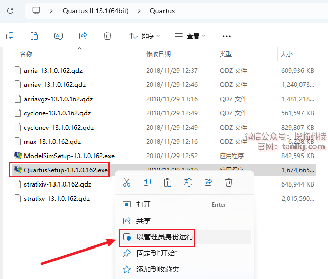Sort by 修改日期 column header
This screenshot has height=279, width=328.
(x=158, y=54)
